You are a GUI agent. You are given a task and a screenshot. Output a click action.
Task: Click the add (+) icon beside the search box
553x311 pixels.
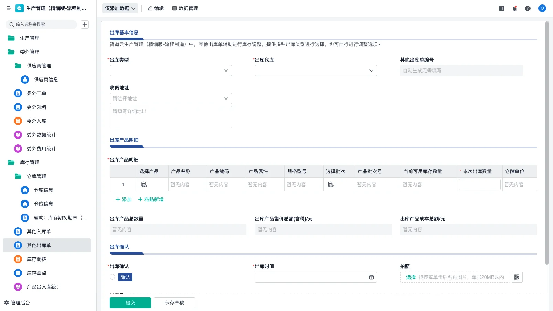click(85, 24)
